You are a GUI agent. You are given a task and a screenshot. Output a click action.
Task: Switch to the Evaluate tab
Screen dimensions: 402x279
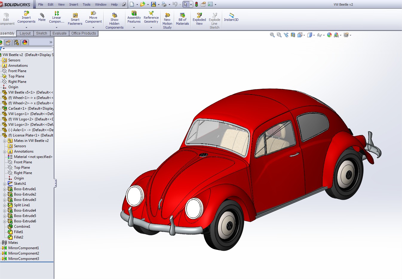59,33
